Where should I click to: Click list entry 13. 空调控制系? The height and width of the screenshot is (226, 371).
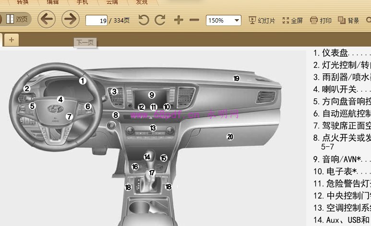(342, 208)
